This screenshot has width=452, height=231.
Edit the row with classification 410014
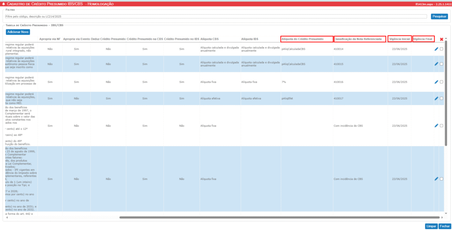pos(436,49)
